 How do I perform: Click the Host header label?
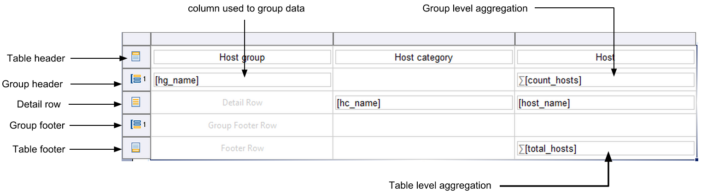[605, 57]
